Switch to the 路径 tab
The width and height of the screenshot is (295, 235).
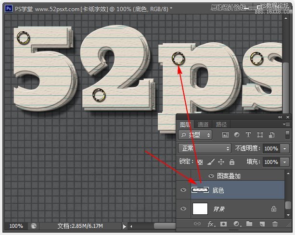pyautogui.click(x=221, y=124)
